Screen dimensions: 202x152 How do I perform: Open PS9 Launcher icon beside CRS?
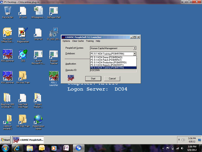click(8, 56)
